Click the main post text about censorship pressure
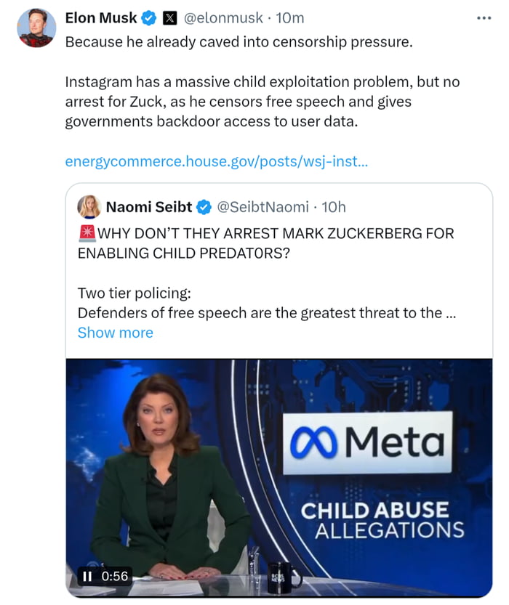The height and width of the screenshot is (605, 509). tap(239, 42)
